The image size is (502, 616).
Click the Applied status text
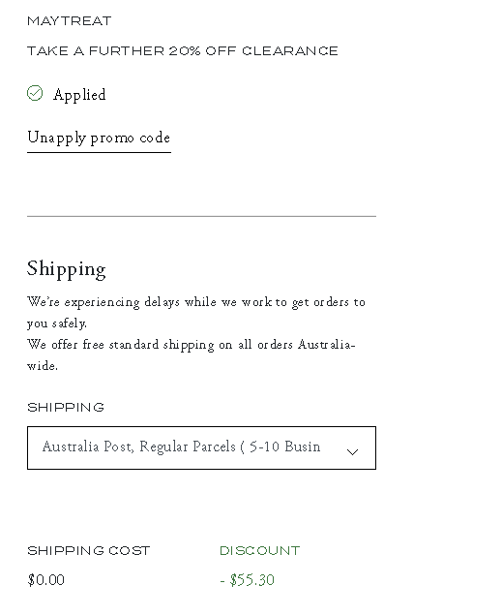pos(79,95)
